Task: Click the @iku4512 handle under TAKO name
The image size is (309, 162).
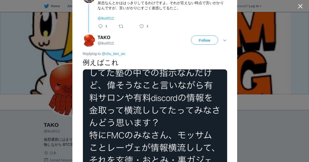Action: click(106, 43)
